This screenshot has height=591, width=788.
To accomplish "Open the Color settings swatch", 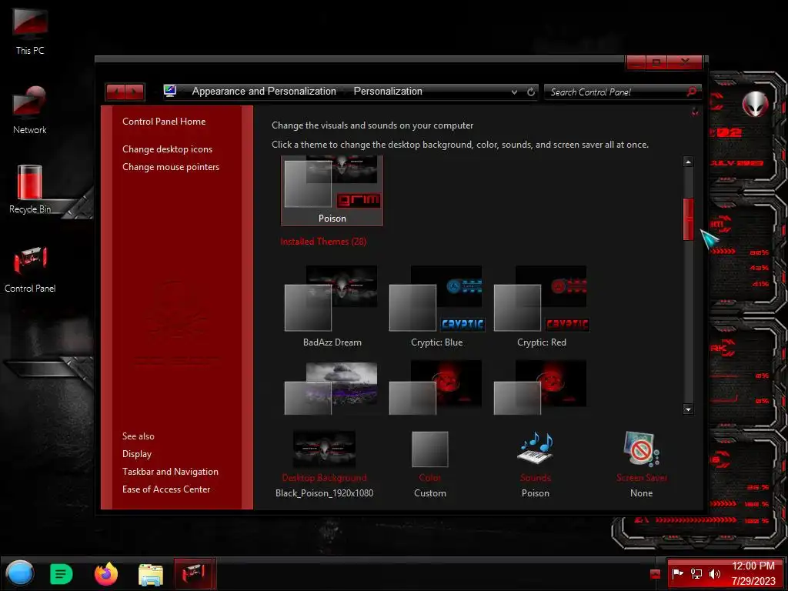I will [x=429, y=449].
